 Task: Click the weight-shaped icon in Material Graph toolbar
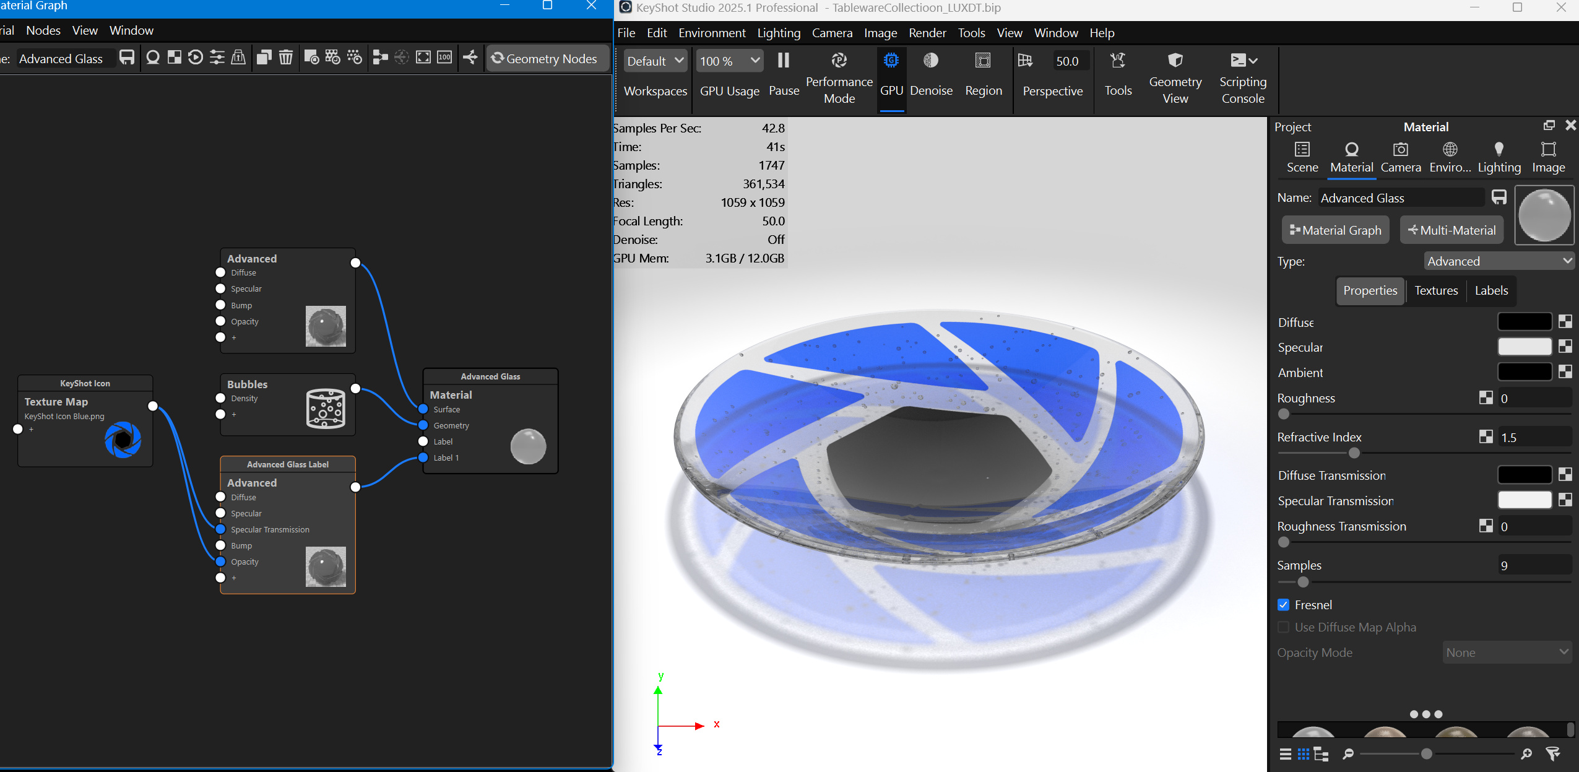tap(238, 58)
